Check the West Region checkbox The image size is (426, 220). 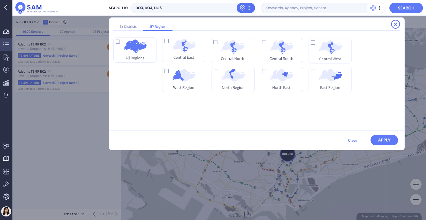167,71
